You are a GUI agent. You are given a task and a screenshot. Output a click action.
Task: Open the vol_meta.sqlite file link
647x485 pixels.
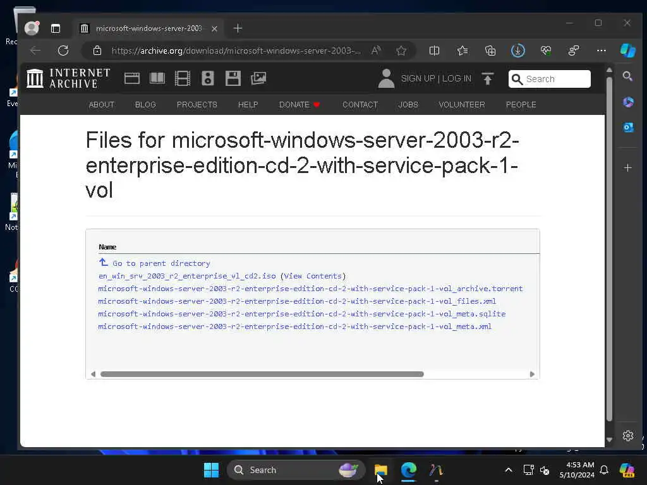click(301, 314)
